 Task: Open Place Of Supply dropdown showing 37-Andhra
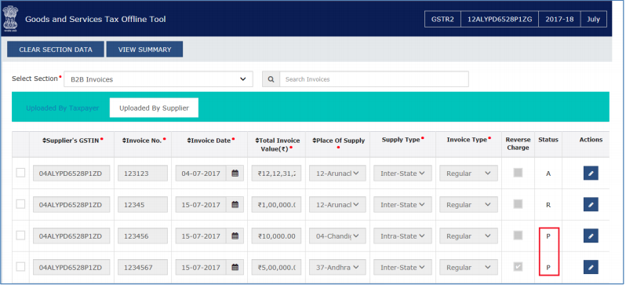[x=338, y=267]
